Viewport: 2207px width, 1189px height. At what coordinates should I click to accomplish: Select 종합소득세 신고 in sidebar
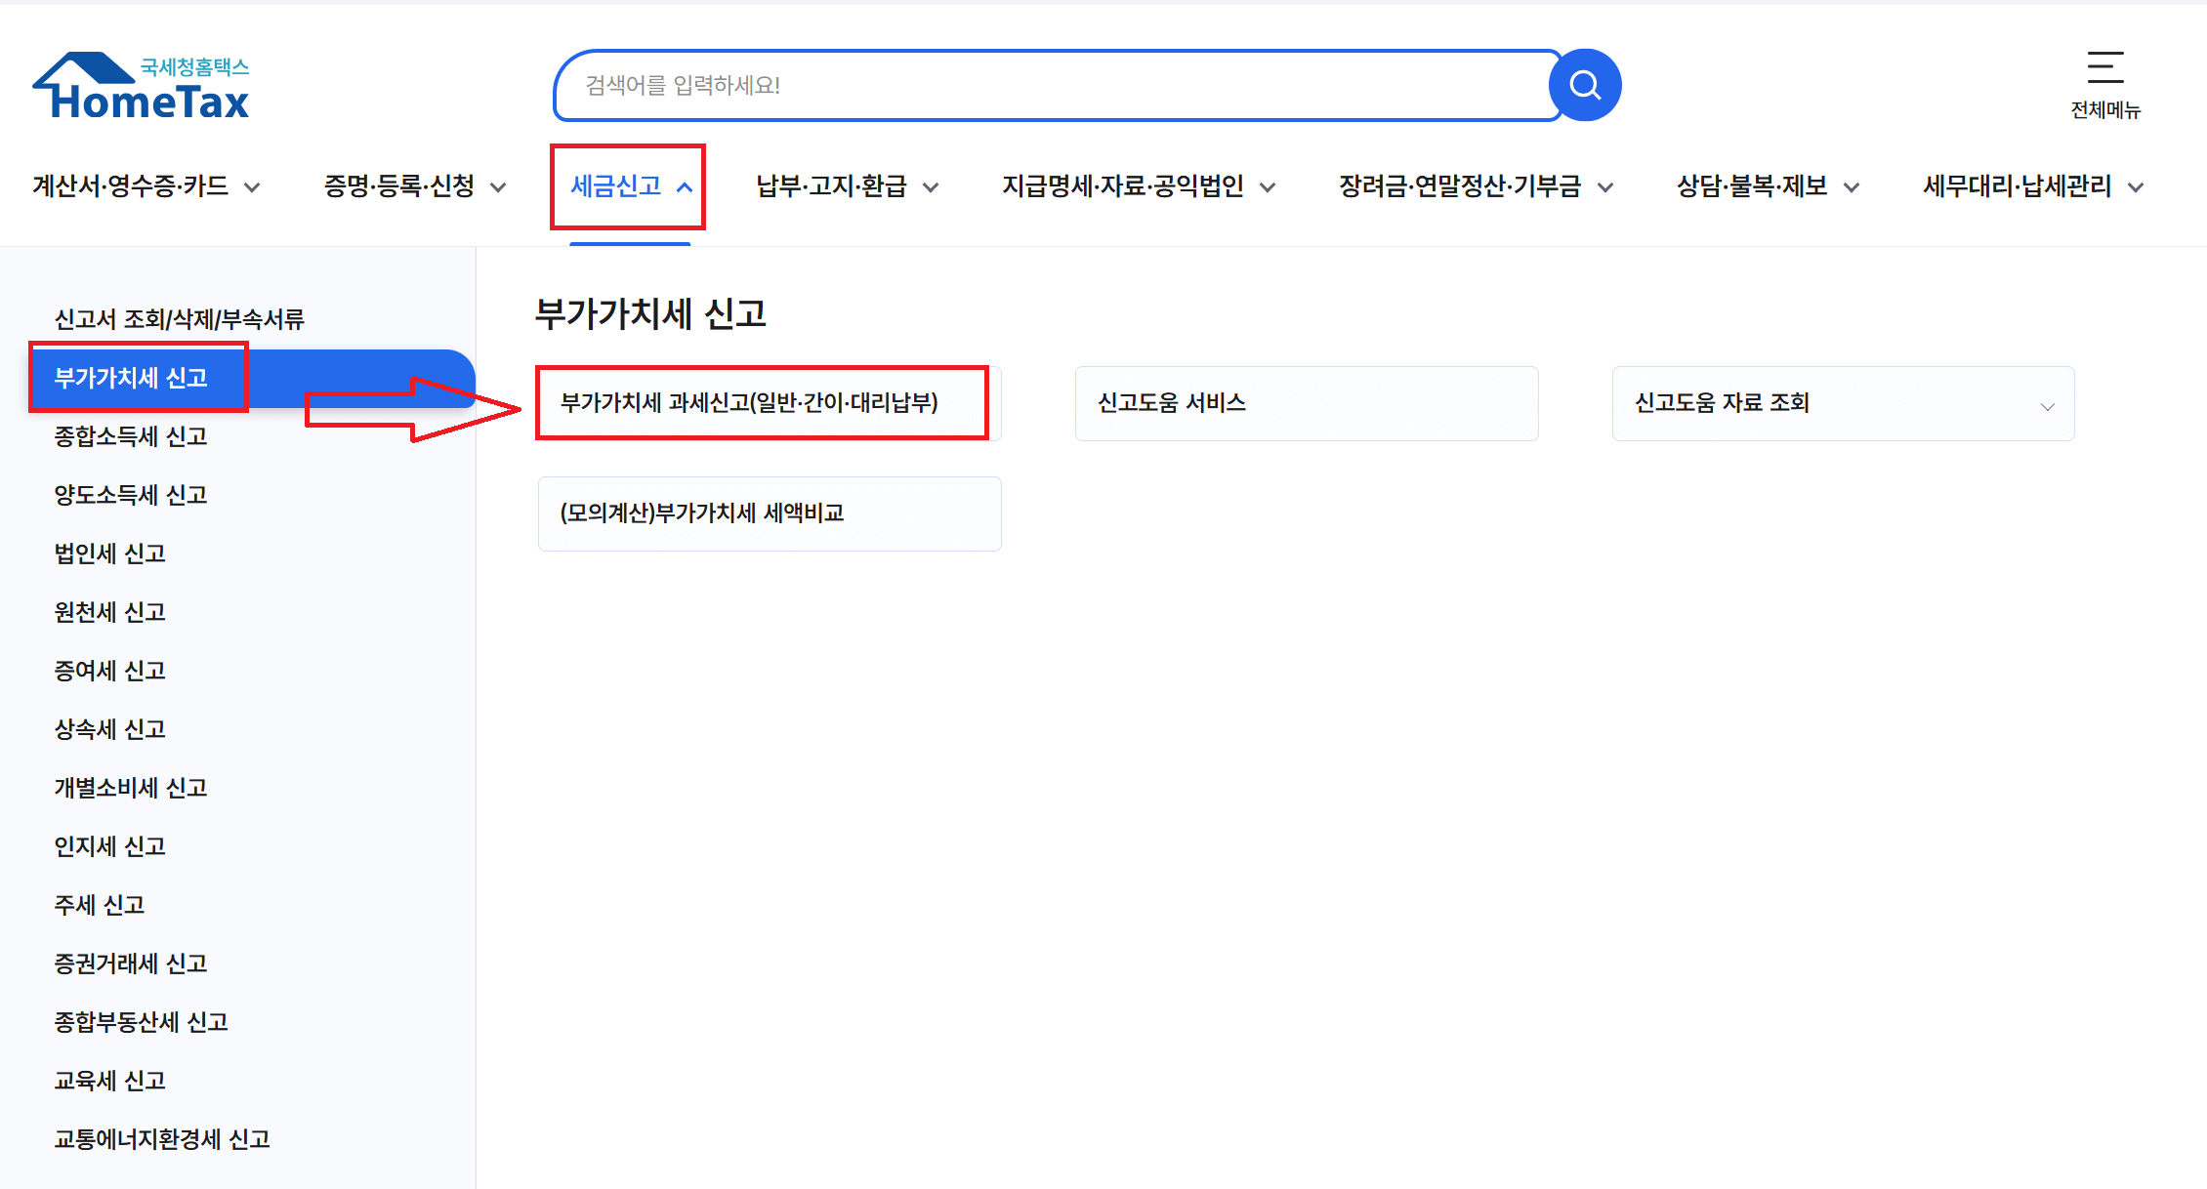(x=131, y=436)
